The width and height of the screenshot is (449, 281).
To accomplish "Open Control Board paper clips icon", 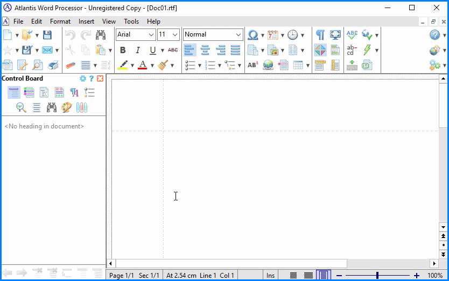I will (x=82, y=107).
